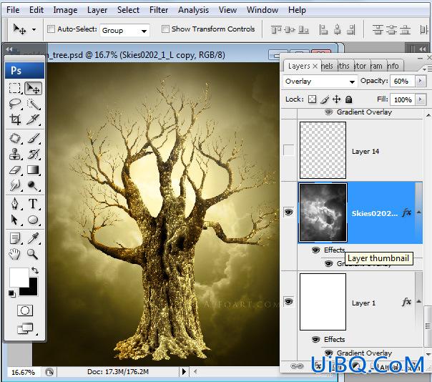The image size is (432, 382).
Task: Select the Rectangular Marquee tool
Action: [x=14, y=89]
